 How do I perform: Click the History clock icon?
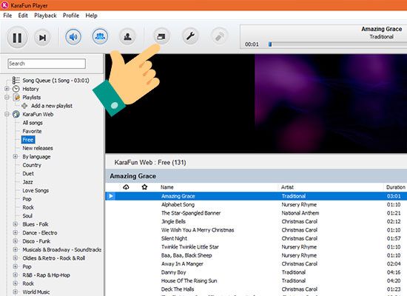(x=16, y=89)
